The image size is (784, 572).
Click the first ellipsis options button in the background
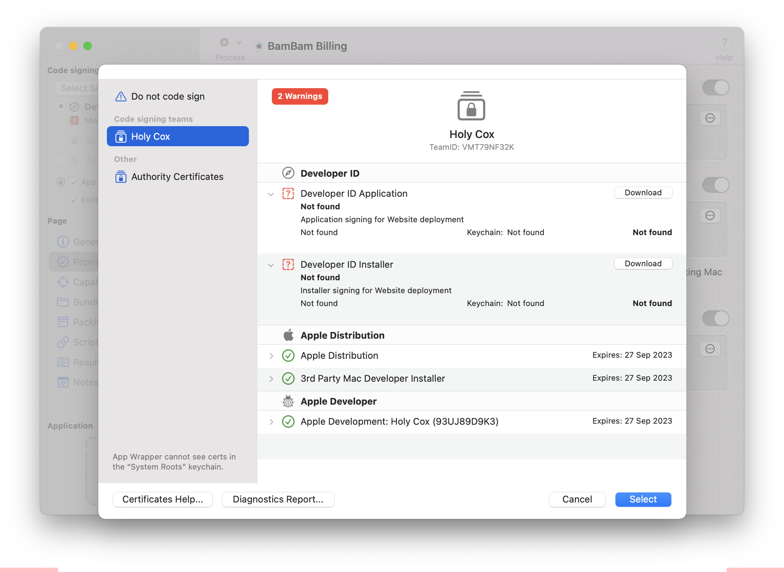[x=710, y=118]
